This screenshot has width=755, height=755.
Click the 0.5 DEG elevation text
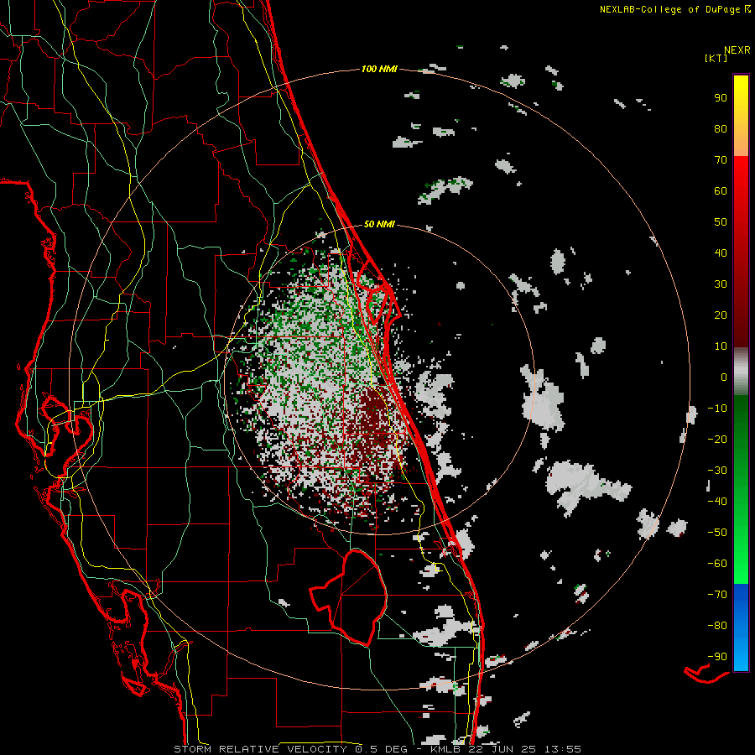[x=381, y=749]
